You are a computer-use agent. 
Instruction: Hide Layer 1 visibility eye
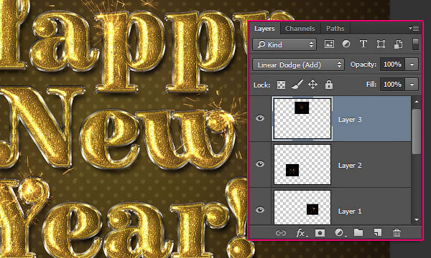260,210
